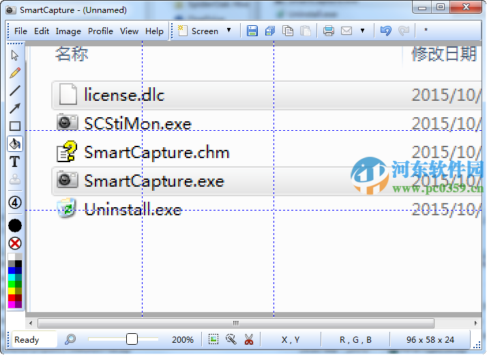Screen dimensions: 487x355
Task: Open the Help menu
Action: click(x=154, y=31)
